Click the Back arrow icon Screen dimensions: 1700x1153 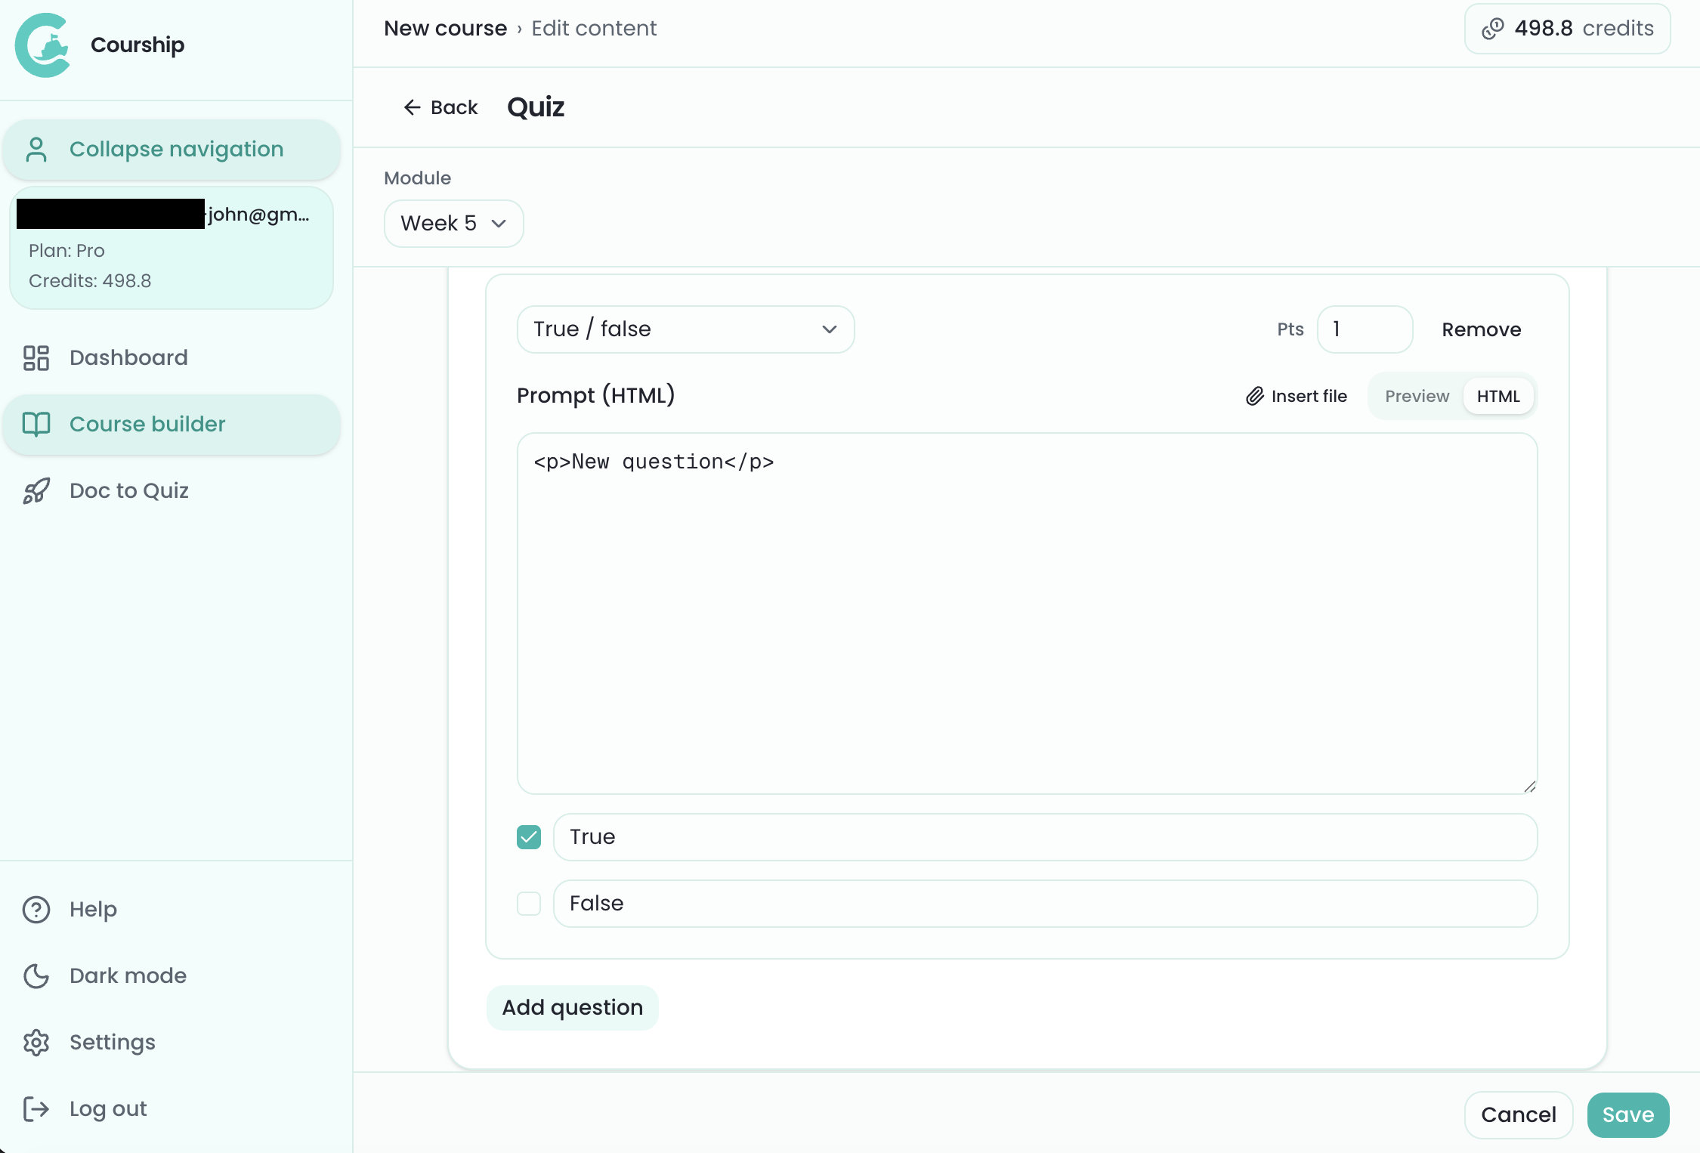(412, 107)
